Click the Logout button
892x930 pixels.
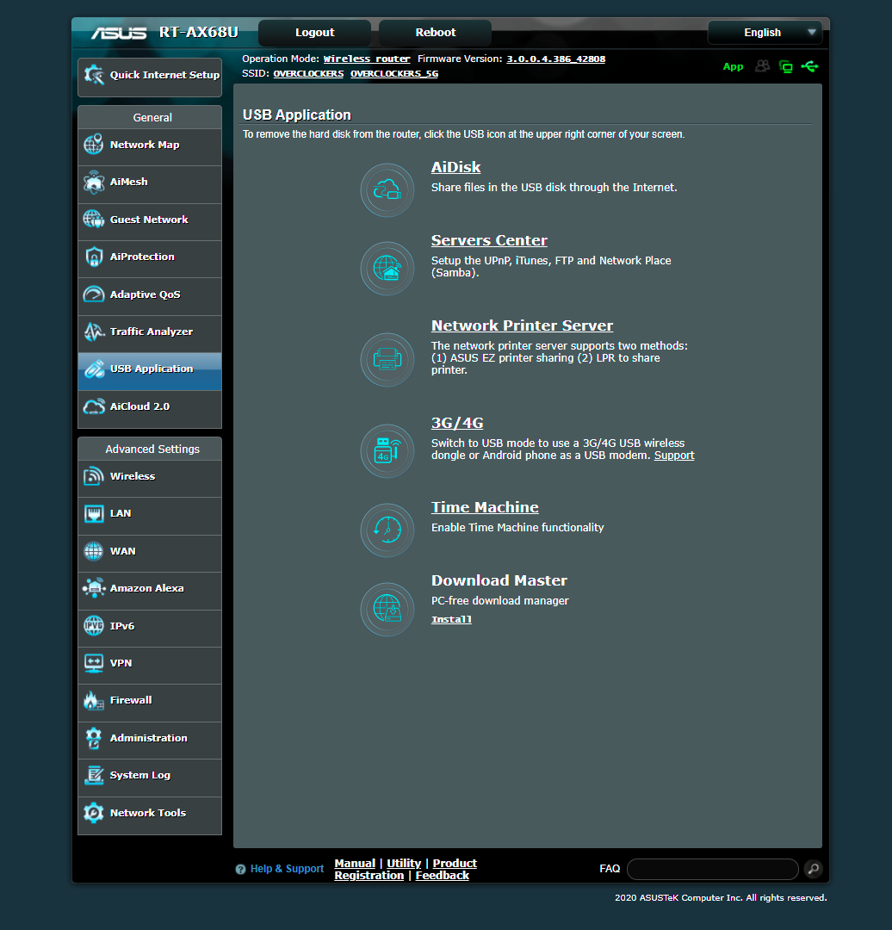coord(315,33)
